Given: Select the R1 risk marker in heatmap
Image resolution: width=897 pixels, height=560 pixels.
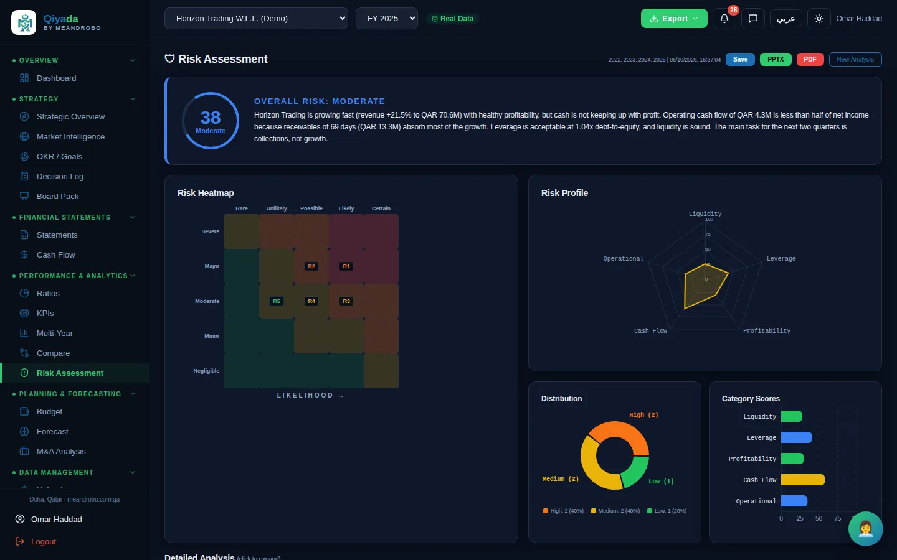Looking at the screenshot, I should tap(346, 266).
